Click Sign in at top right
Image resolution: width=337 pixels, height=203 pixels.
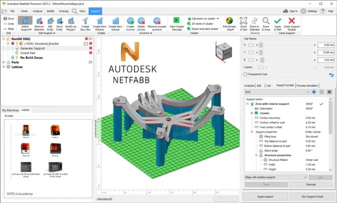[290, 11]
